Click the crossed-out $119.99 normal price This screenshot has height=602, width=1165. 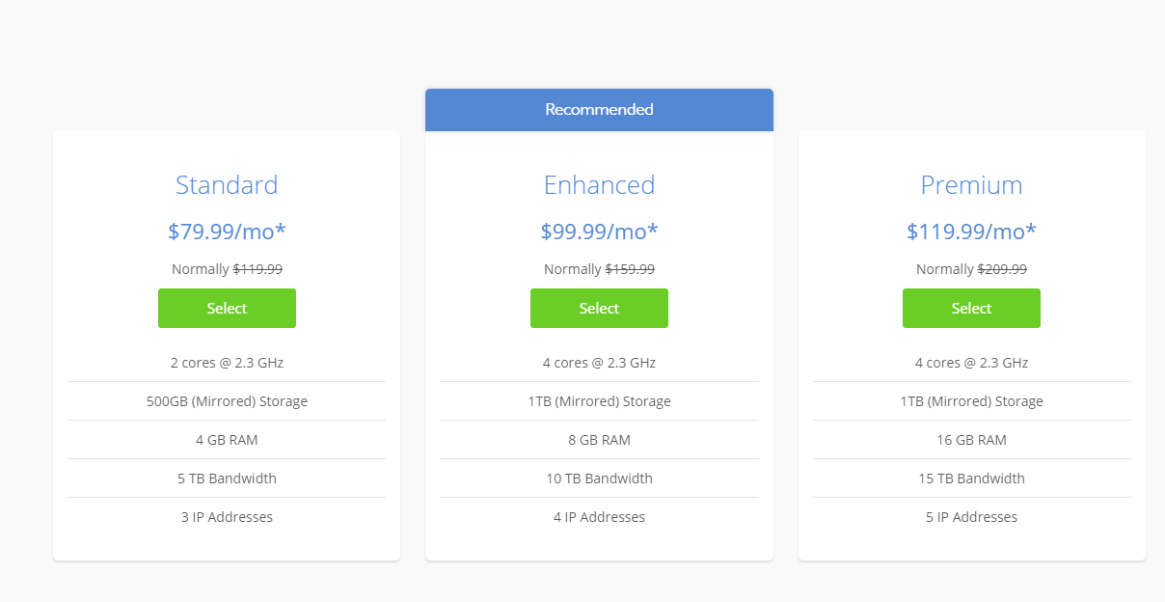pyautogui.click(x=257, y=270)
